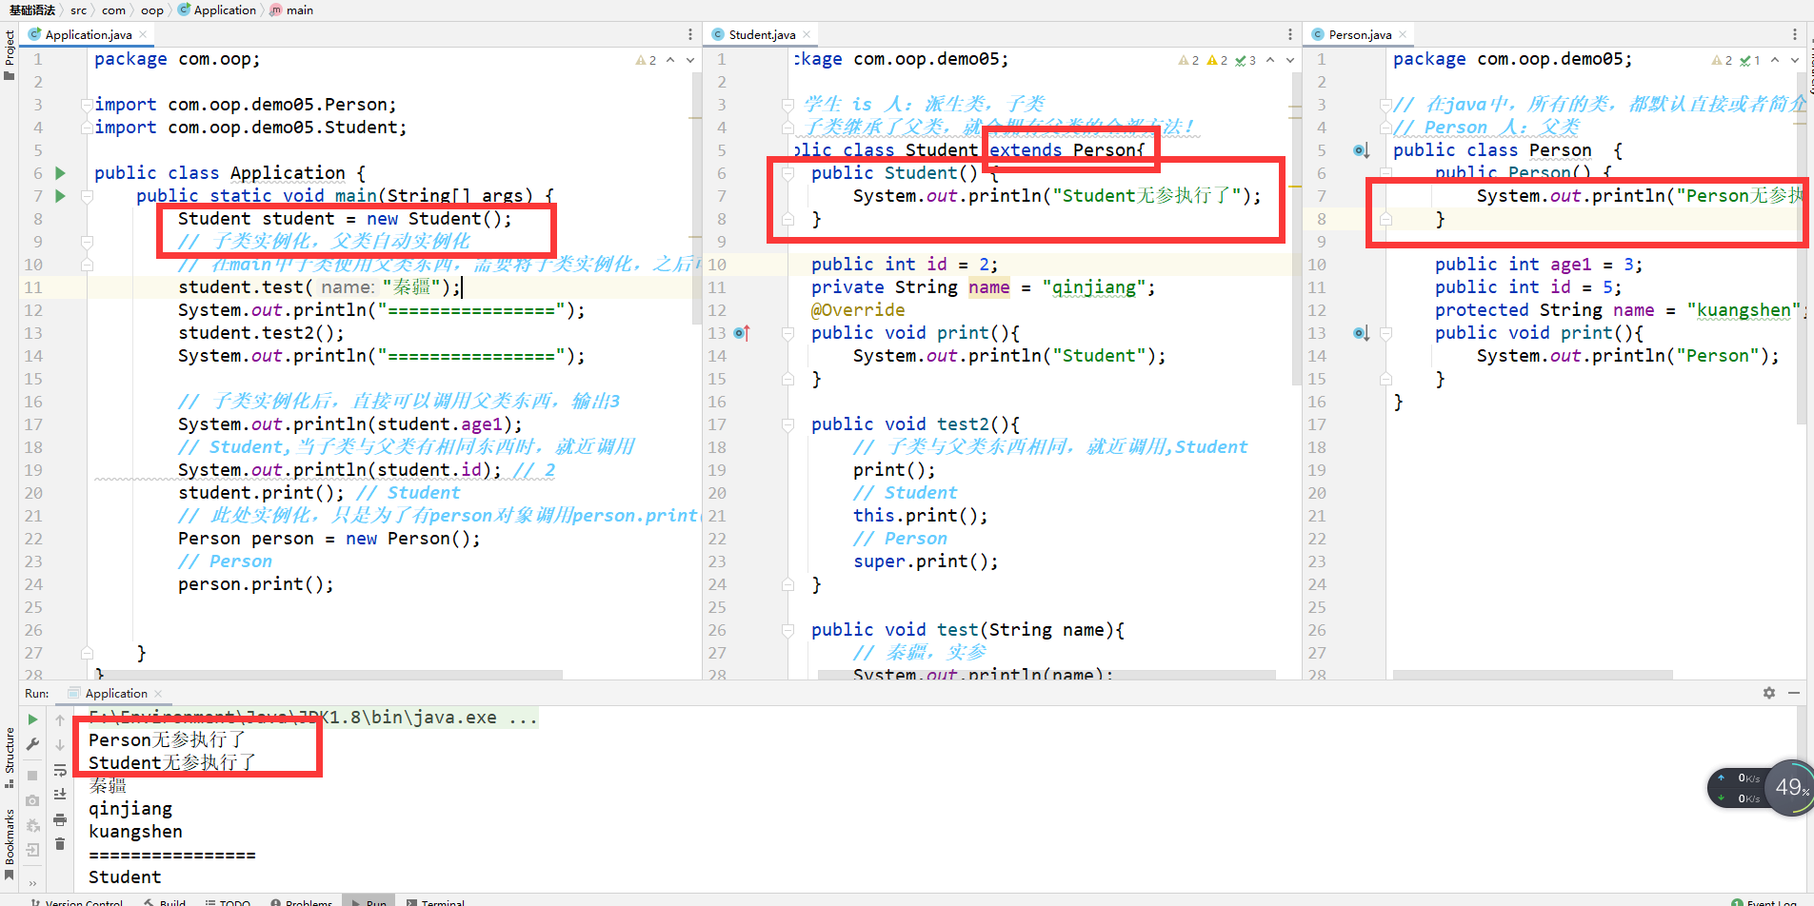
Task: Run the Application class from gutter line 6
Action: [x=60, y=173]
